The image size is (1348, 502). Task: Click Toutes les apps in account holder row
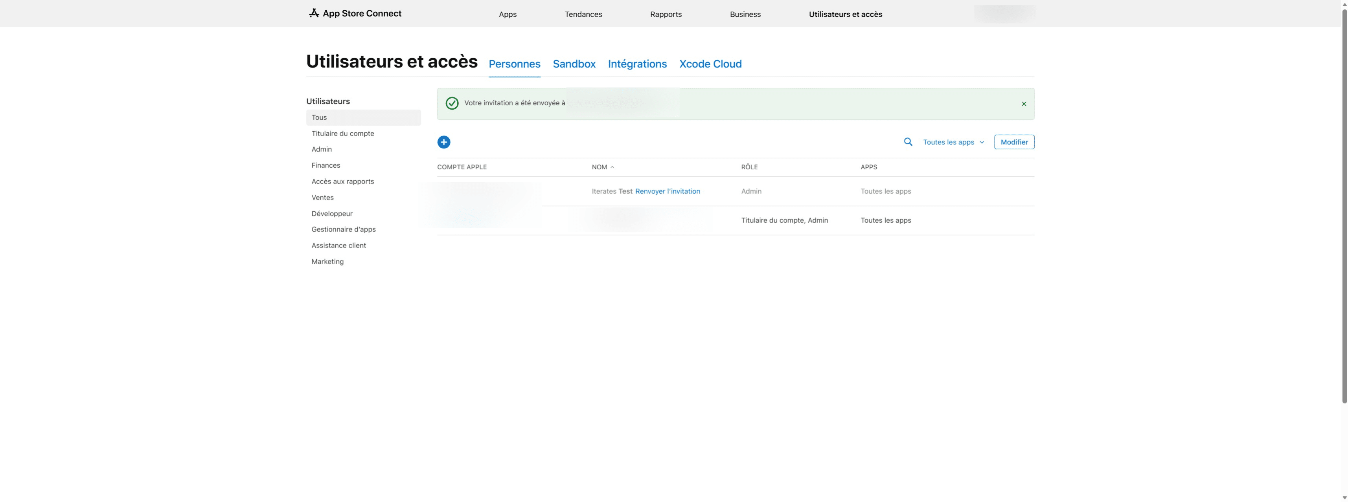click(885, 221)
